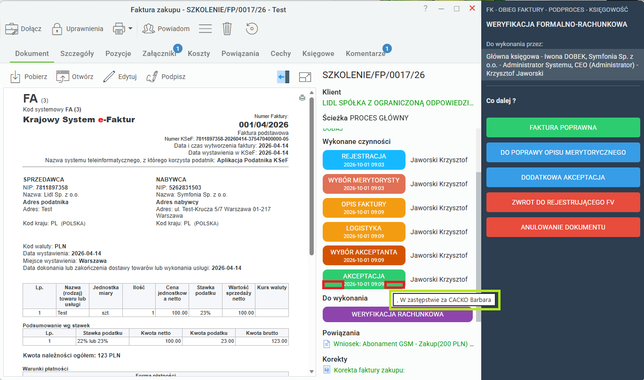Viewport: 644px width, 380px height.
Task: Go to the Księgowe tab
Action: pos(318,54)
